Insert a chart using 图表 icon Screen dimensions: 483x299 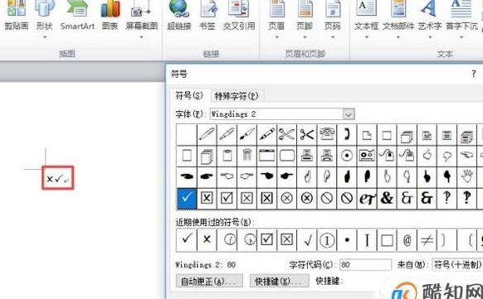[x=110, y=16]
